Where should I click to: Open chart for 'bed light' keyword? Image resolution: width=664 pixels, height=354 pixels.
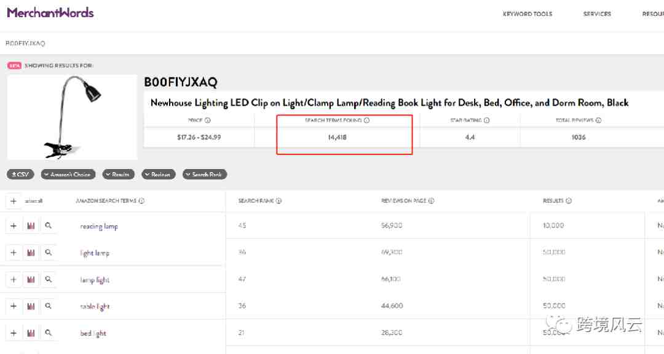pos(31,333)
